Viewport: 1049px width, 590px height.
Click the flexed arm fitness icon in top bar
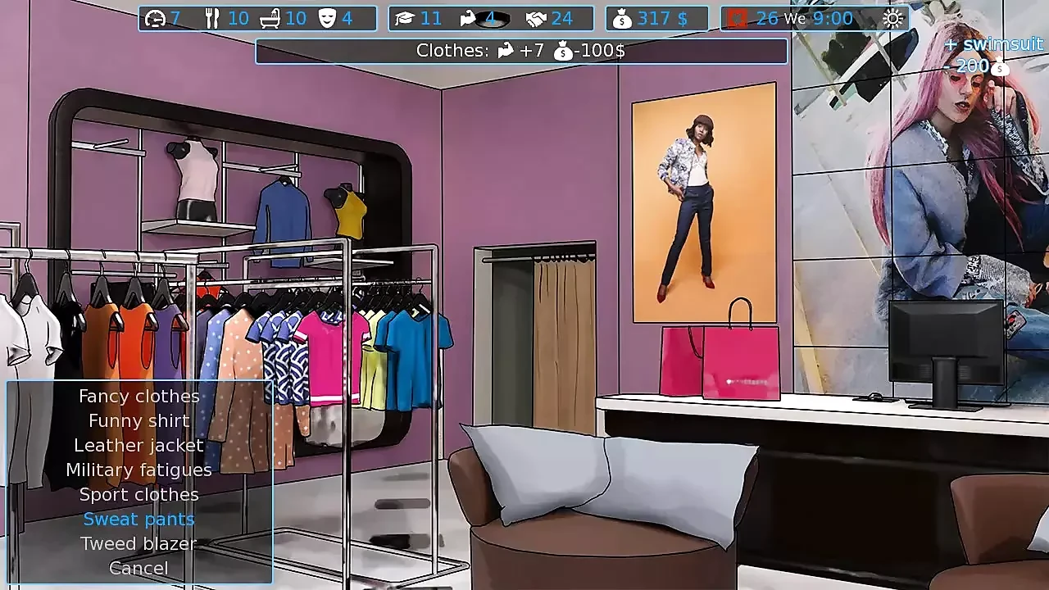click(469, 18)
